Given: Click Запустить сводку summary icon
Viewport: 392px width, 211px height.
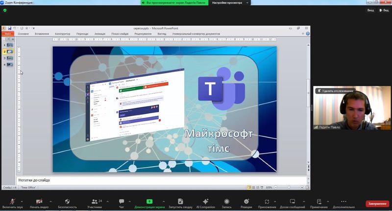Looking at the screenshot, I should pyautogui.click(x=180, y=201).
